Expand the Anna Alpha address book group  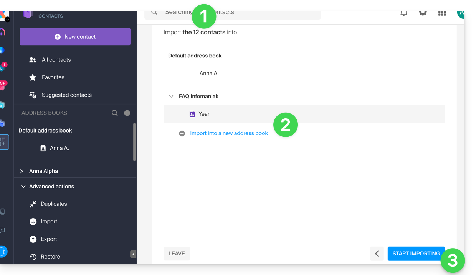pyautogui.click(x=22, y=171)
